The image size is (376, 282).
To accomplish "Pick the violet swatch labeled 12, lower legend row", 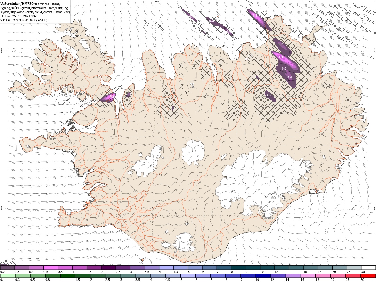I will coord(278,276).
